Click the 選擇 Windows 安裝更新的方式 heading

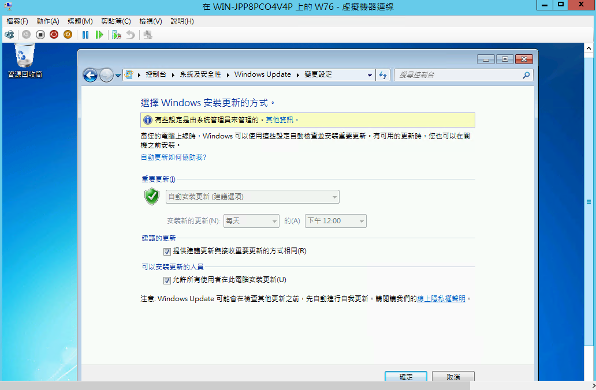[207, 103]
